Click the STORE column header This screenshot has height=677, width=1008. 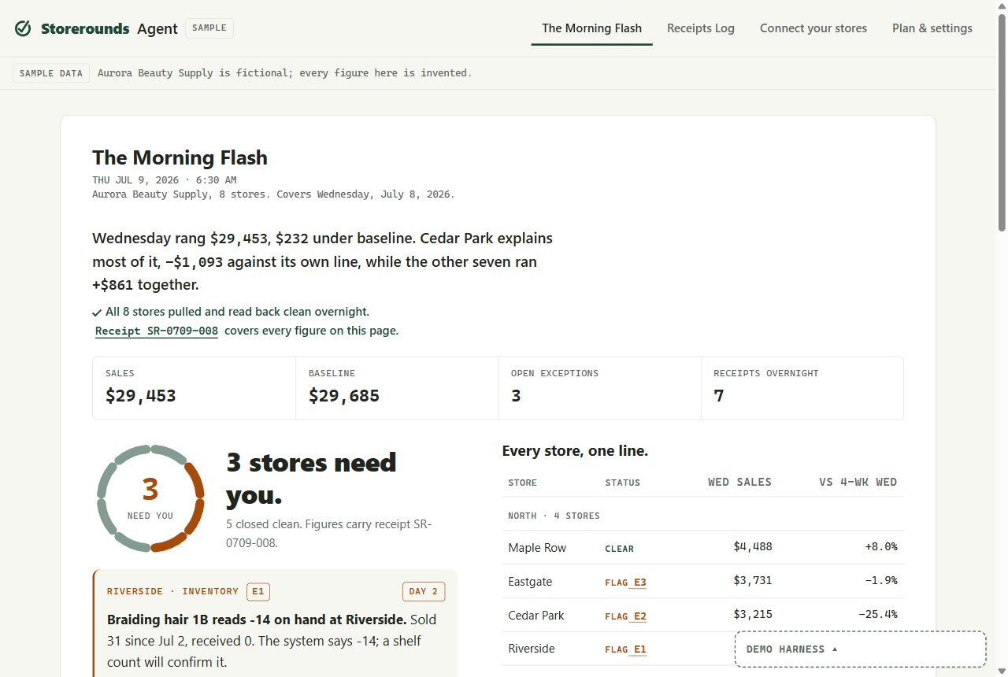tap(523, 483)
